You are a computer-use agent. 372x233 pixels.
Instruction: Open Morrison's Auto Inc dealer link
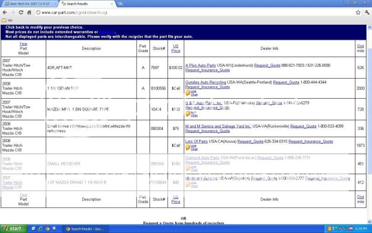(x=201, y=178)
